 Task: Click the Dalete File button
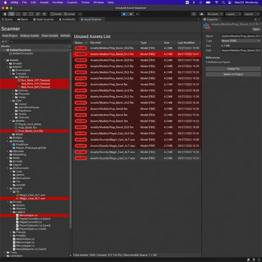pos(233,69)
